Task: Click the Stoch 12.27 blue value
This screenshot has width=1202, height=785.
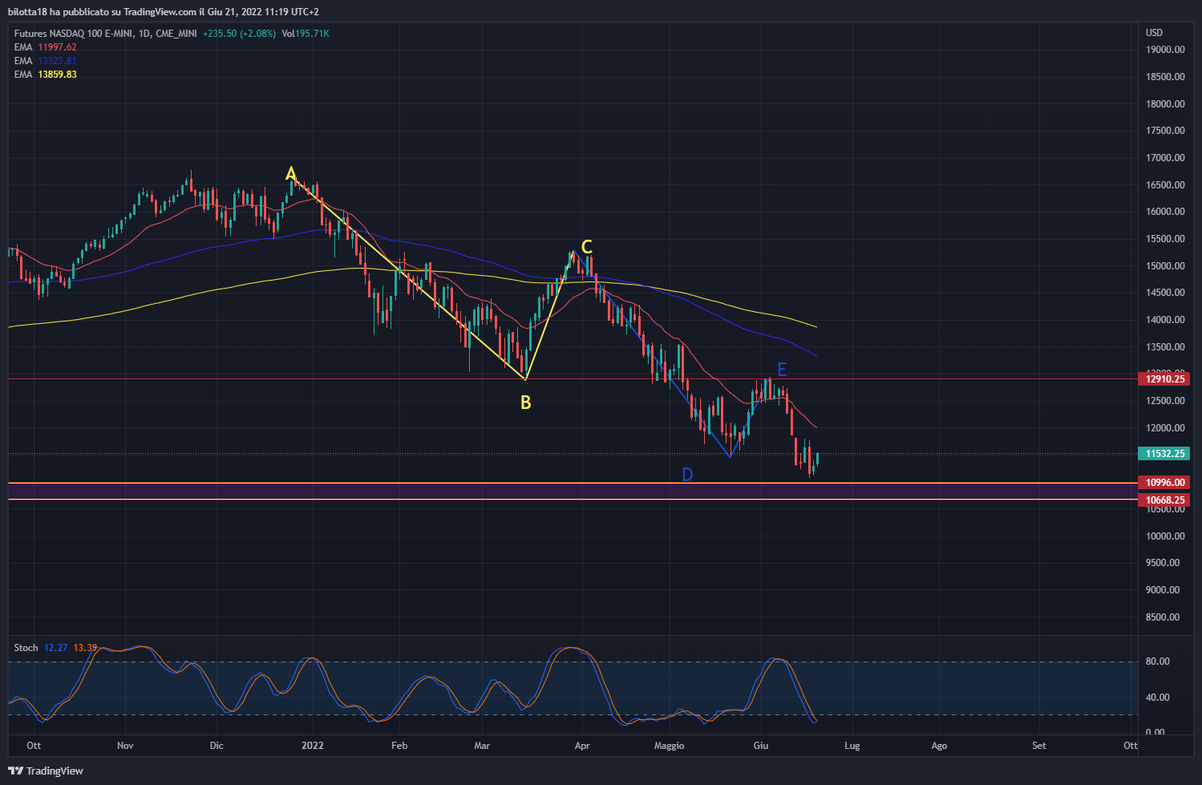Action: (x=56, y=648)
